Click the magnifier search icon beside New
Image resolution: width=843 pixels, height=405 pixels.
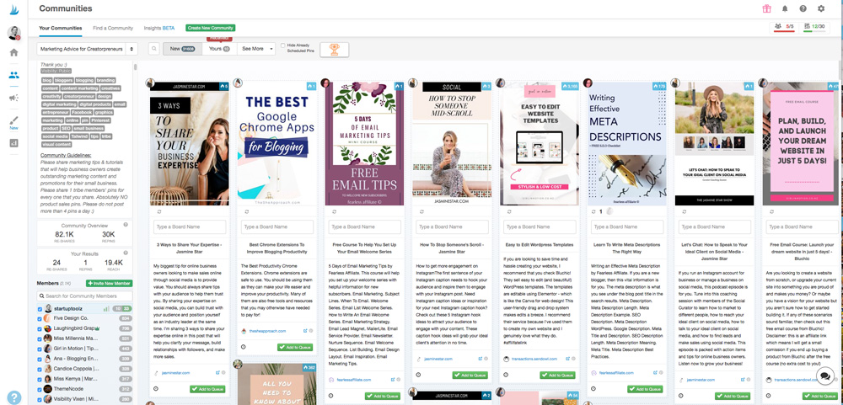[154, 49]
